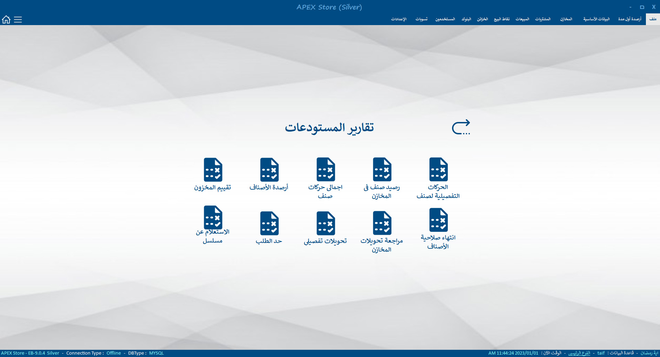The height and width of the screenshot is (357, 660).
Task: Open the اجمالى حركات صنف report
Action: click(326, 170)
